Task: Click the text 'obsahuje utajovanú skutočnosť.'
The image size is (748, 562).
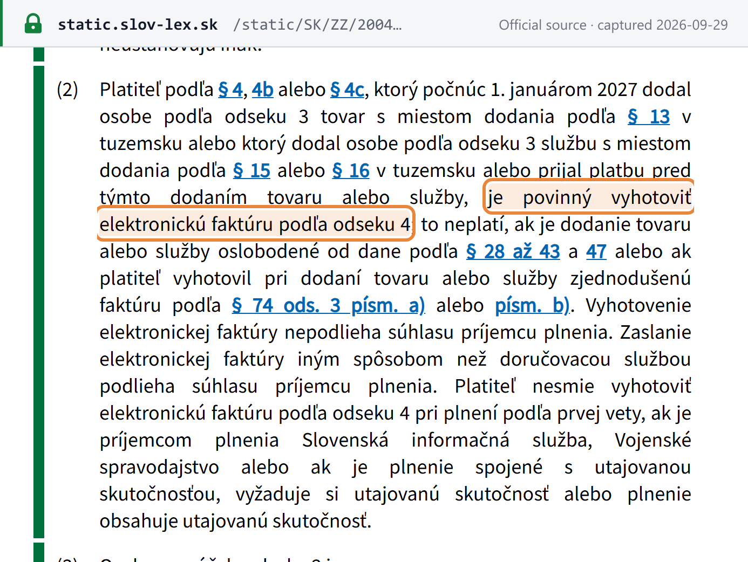Action: point(235,521)
